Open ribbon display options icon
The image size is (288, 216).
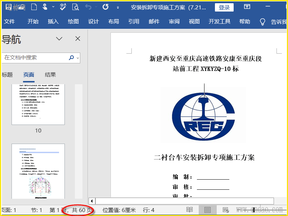(247, 6)
